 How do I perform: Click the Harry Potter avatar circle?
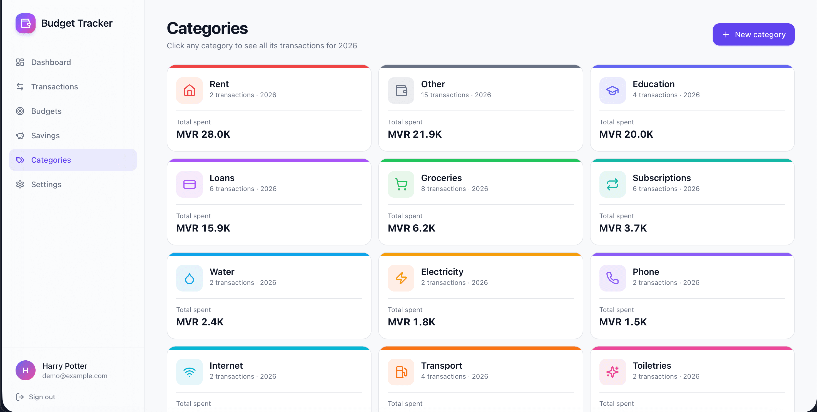coord(25,370)
